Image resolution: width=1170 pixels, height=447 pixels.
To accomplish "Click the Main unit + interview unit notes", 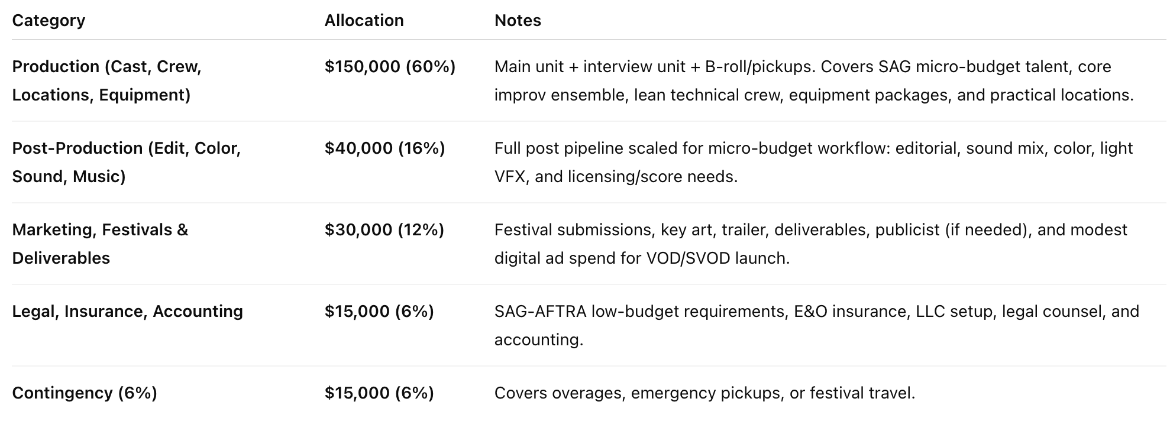I will coord(814,80).
